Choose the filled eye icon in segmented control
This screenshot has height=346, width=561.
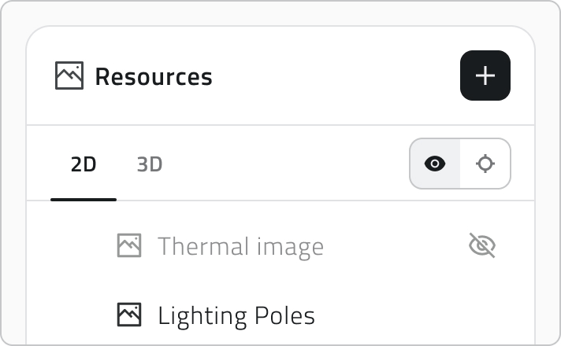435,164
